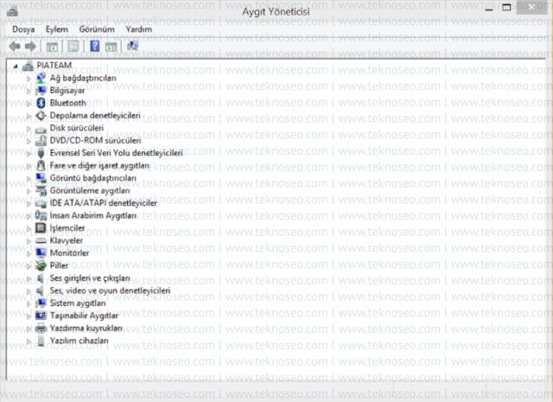Select Piller label

click(59, 265)
